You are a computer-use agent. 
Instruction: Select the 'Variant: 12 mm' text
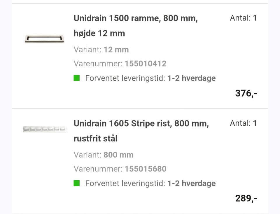tap(101, 50)
